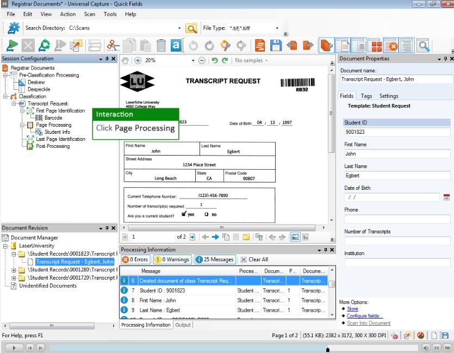Collapse the Pre-Classification Processing node
Image resolution: width=454 pixels, height=353 pixels.
tap(5, 75)
